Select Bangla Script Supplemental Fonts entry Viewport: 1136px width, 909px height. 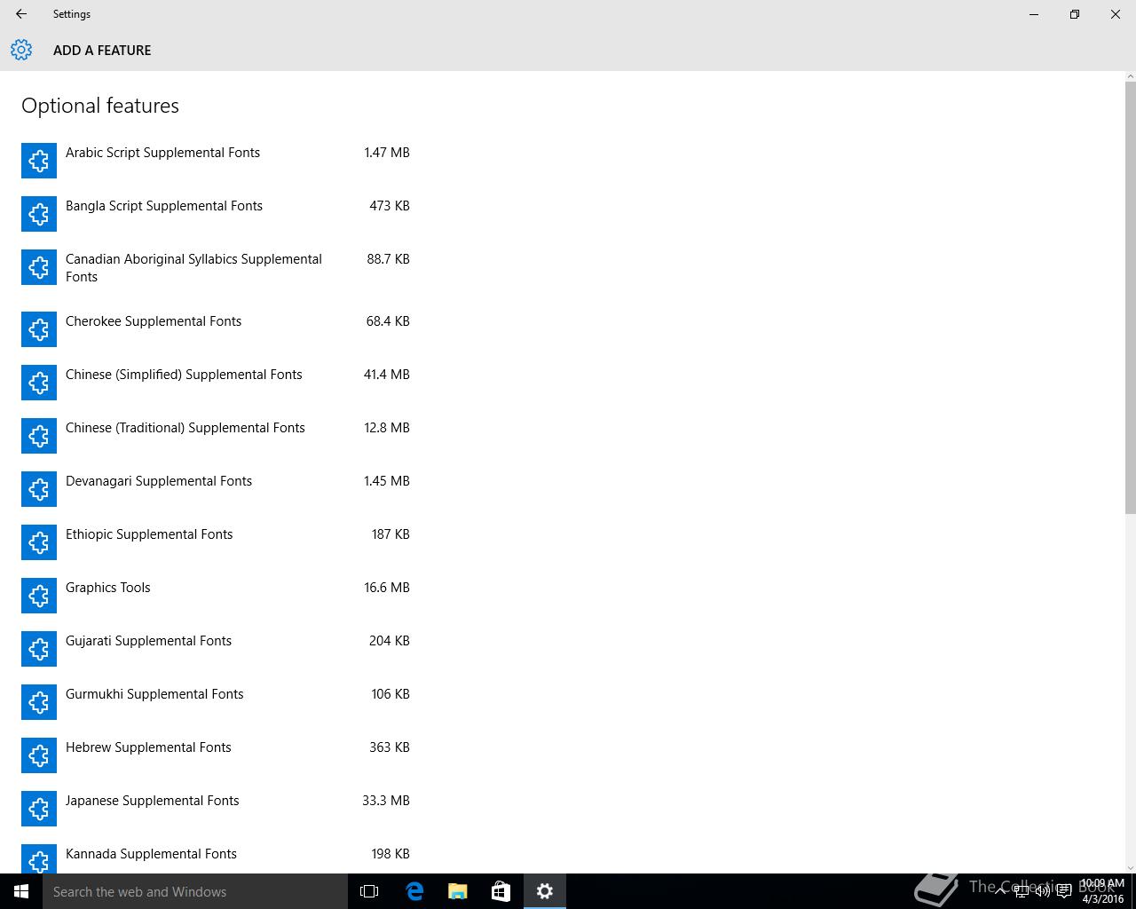click(x=164, y=206)
